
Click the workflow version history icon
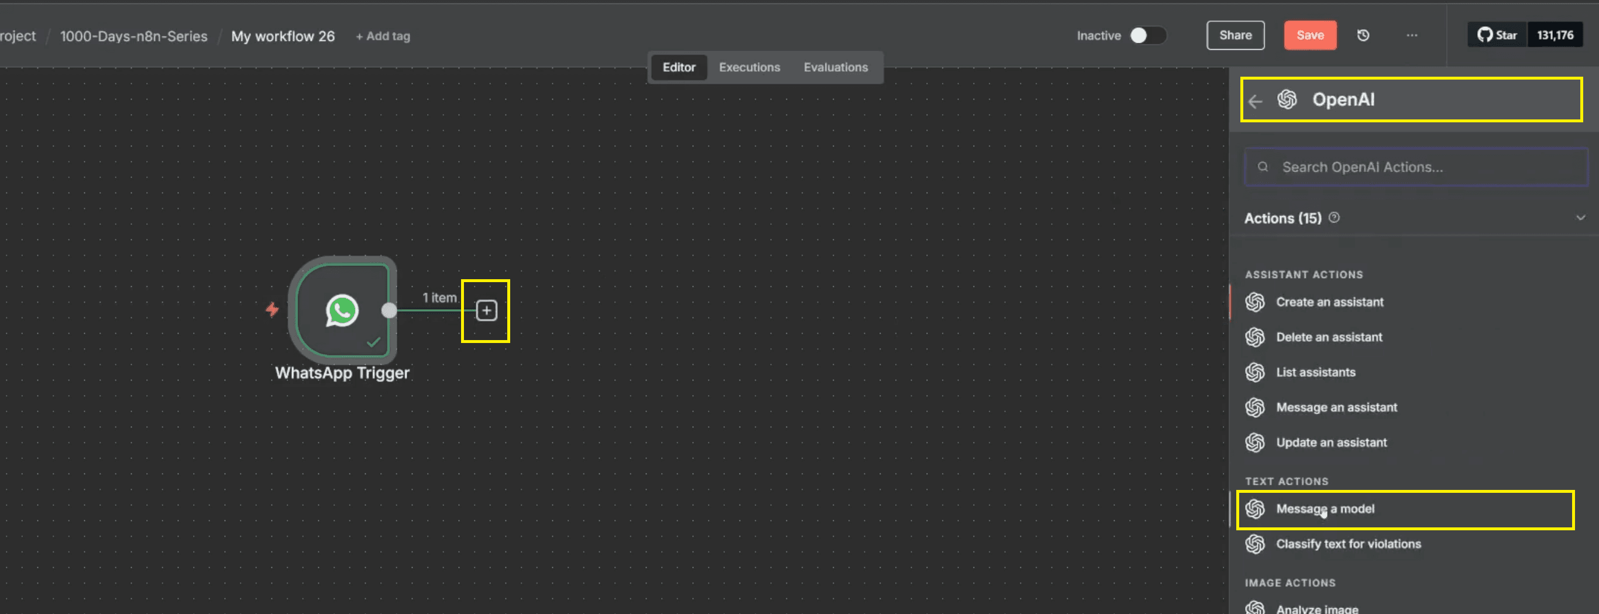tap(1363, 35)
